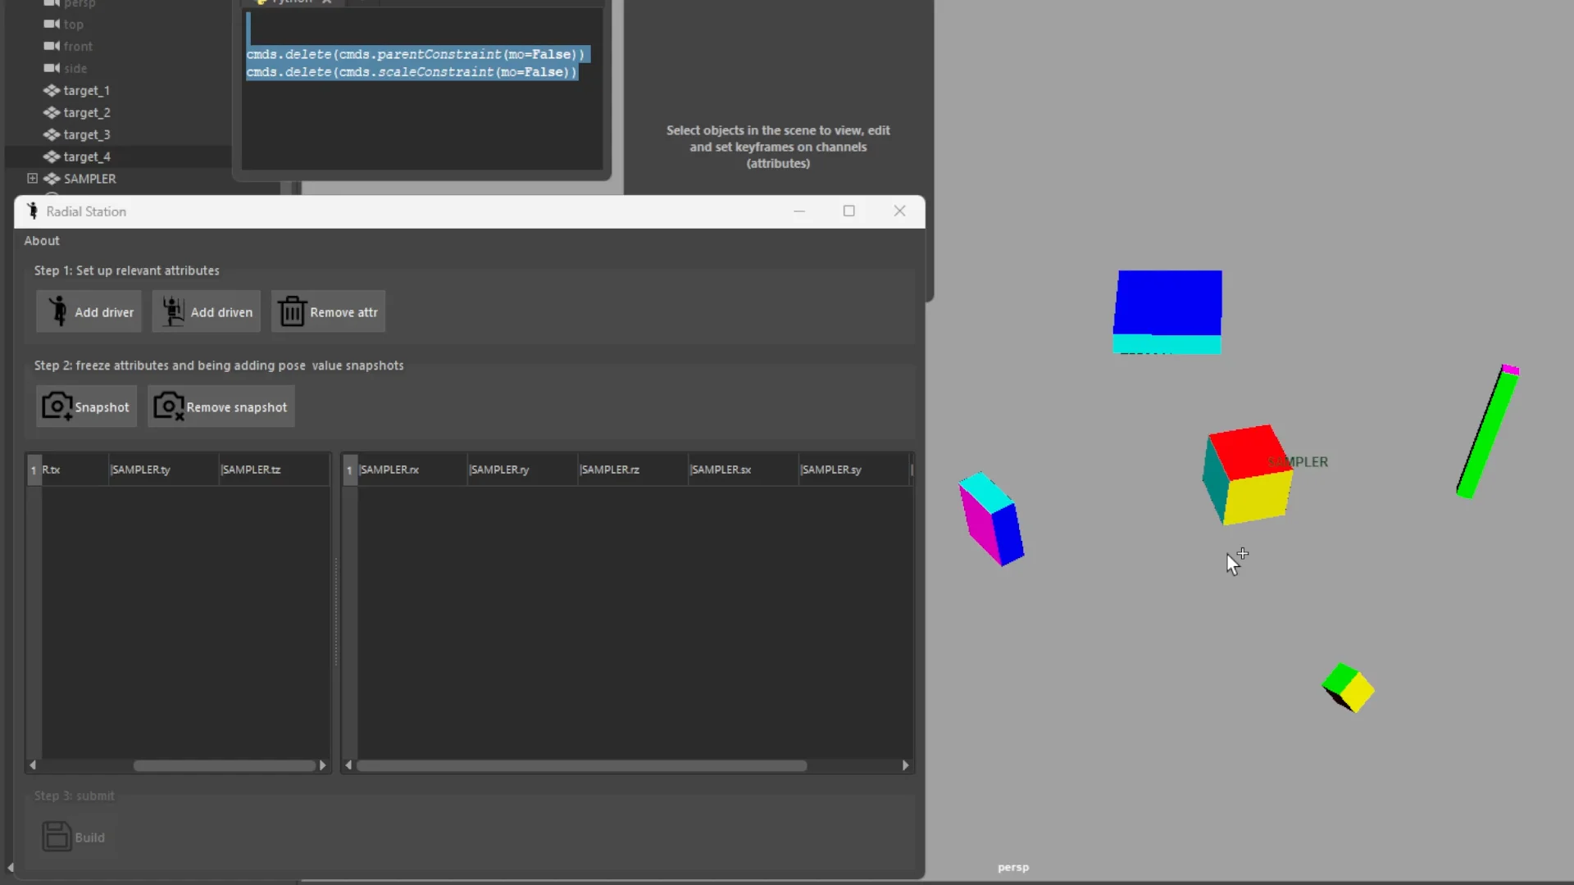Click the Remove attr trash icon
The image size is (1574, 885).
pyautogui.click(x=292, y=311)
